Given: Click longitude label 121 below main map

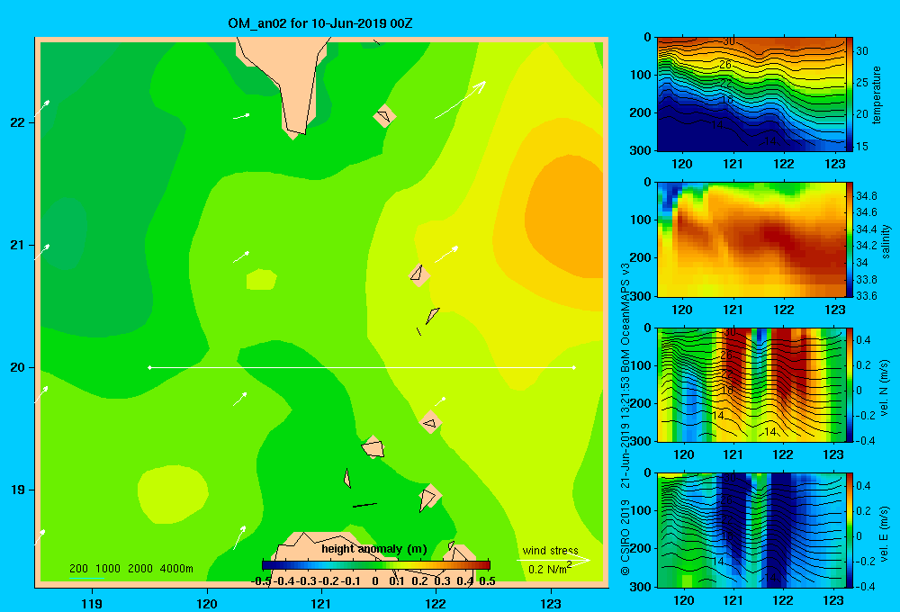Looking at the screenshot, I should coord(321,603).
